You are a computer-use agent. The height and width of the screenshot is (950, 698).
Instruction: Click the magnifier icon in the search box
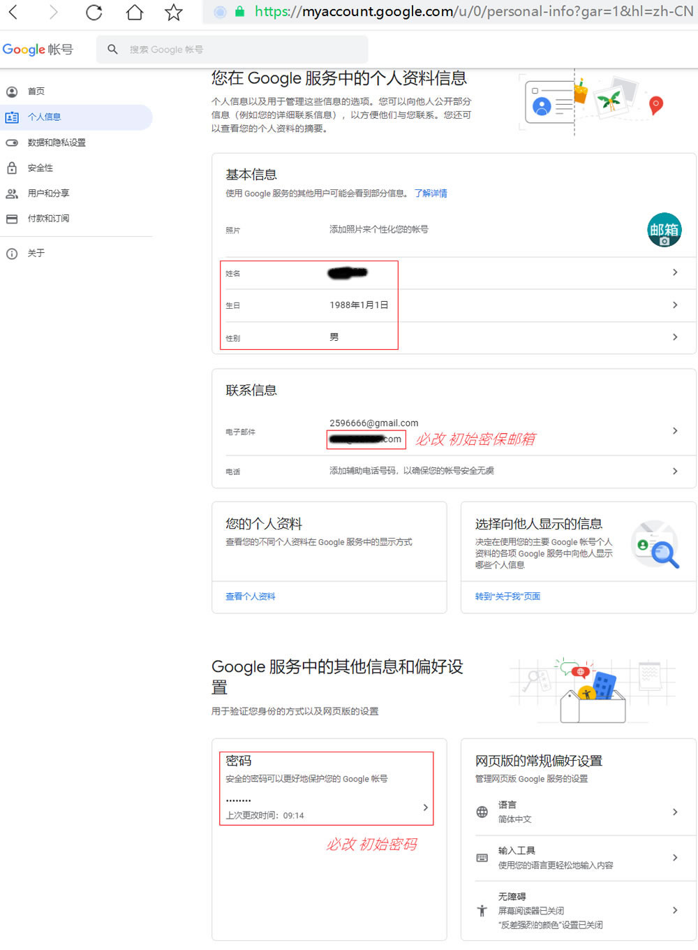(x=112, y=50)
